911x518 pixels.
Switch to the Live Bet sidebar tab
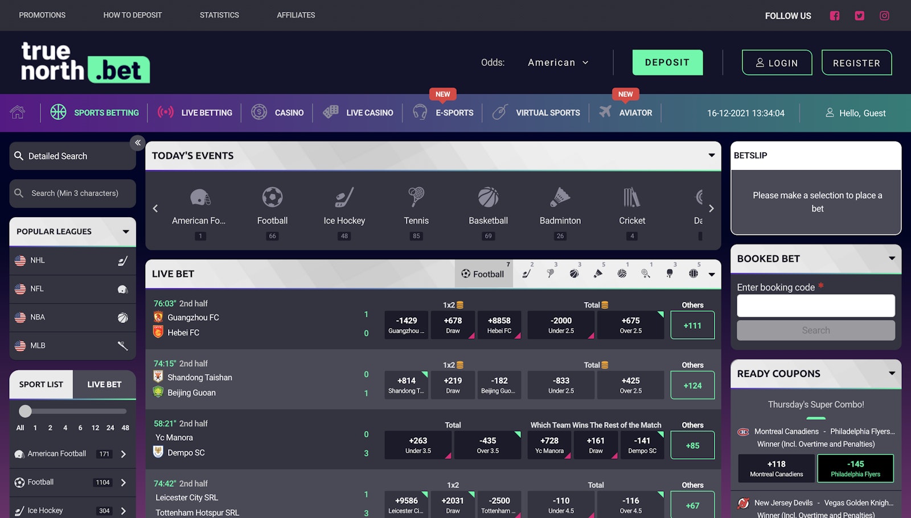[104, 384]
